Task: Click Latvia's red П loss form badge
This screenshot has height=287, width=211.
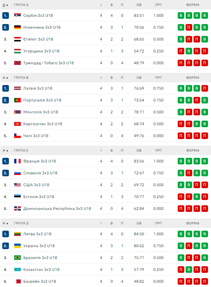Action: coord(205,88)
